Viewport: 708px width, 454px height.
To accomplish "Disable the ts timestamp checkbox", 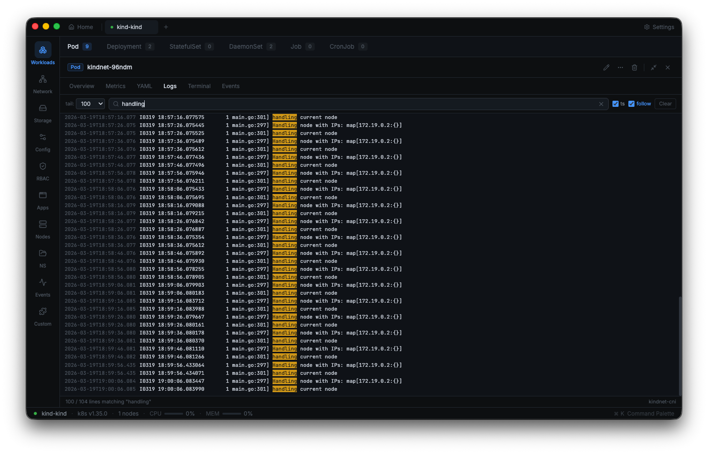I will (x=615, y=104).
